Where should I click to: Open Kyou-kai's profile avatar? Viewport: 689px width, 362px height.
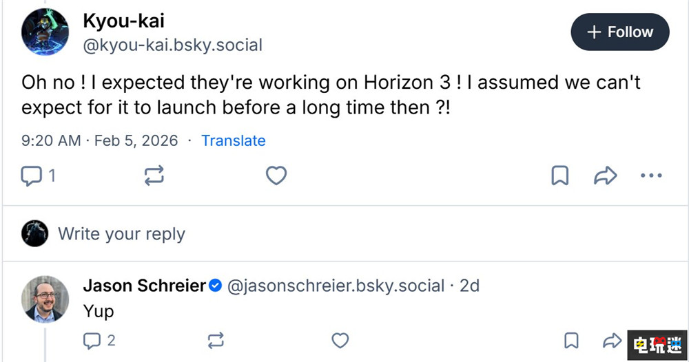pos(45,32)
